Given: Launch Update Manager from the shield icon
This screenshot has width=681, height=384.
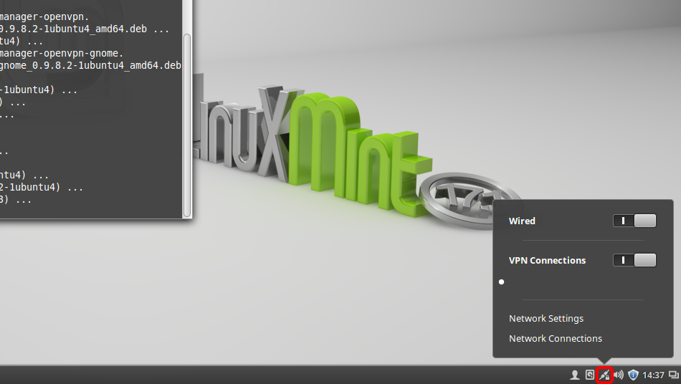Looking at the screenshot, I should (633, 375).
